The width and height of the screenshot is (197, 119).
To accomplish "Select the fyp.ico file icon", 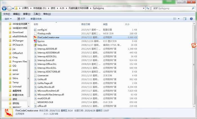I will click(x=35, y=41).
